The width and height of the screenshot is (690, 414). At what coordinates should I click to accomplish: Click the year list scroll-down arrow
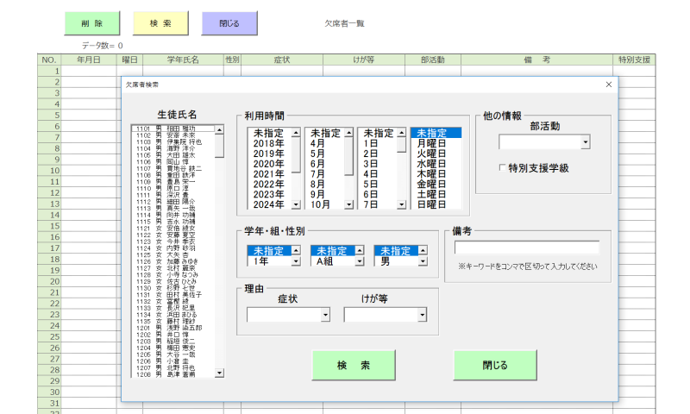[x=296, y=204]
